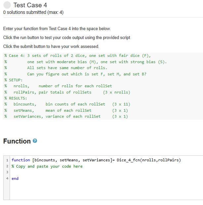Click the '% RESULTS:' comment line
Image resolution: width=203 pixels, height=205 pixels.
16,98
